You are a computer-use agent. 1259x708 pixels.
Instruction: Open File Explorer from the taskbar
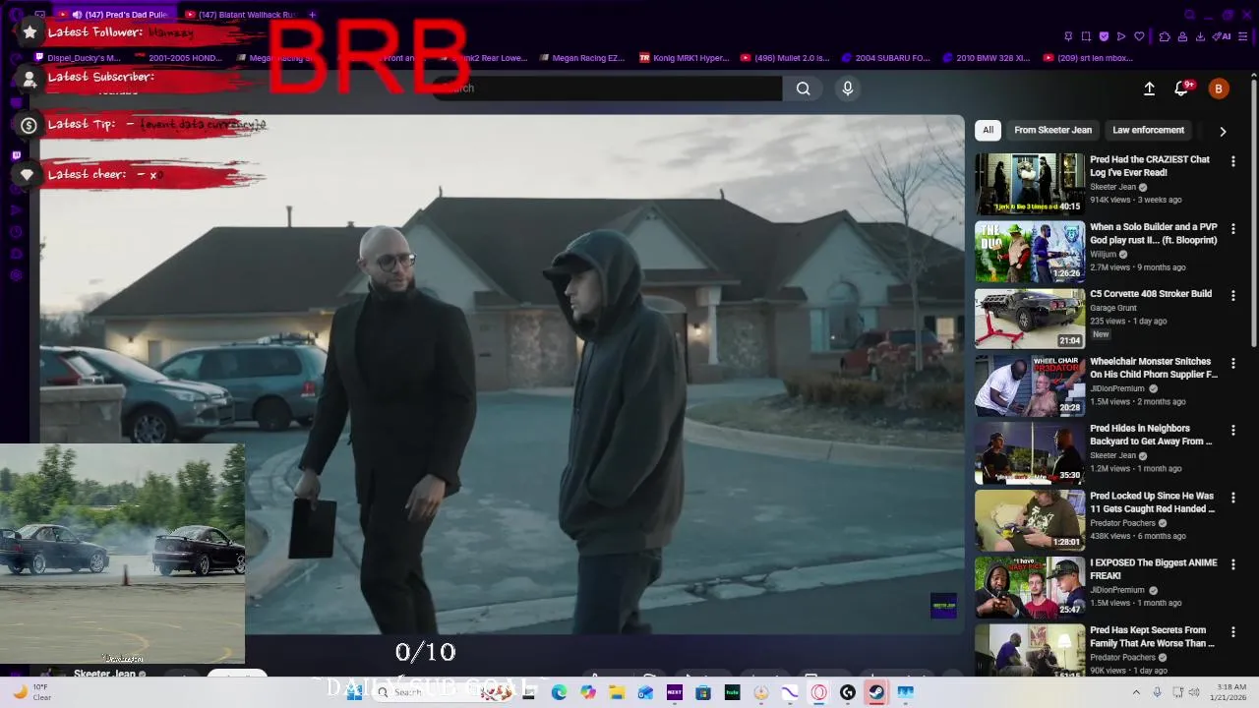pos(617,692)
